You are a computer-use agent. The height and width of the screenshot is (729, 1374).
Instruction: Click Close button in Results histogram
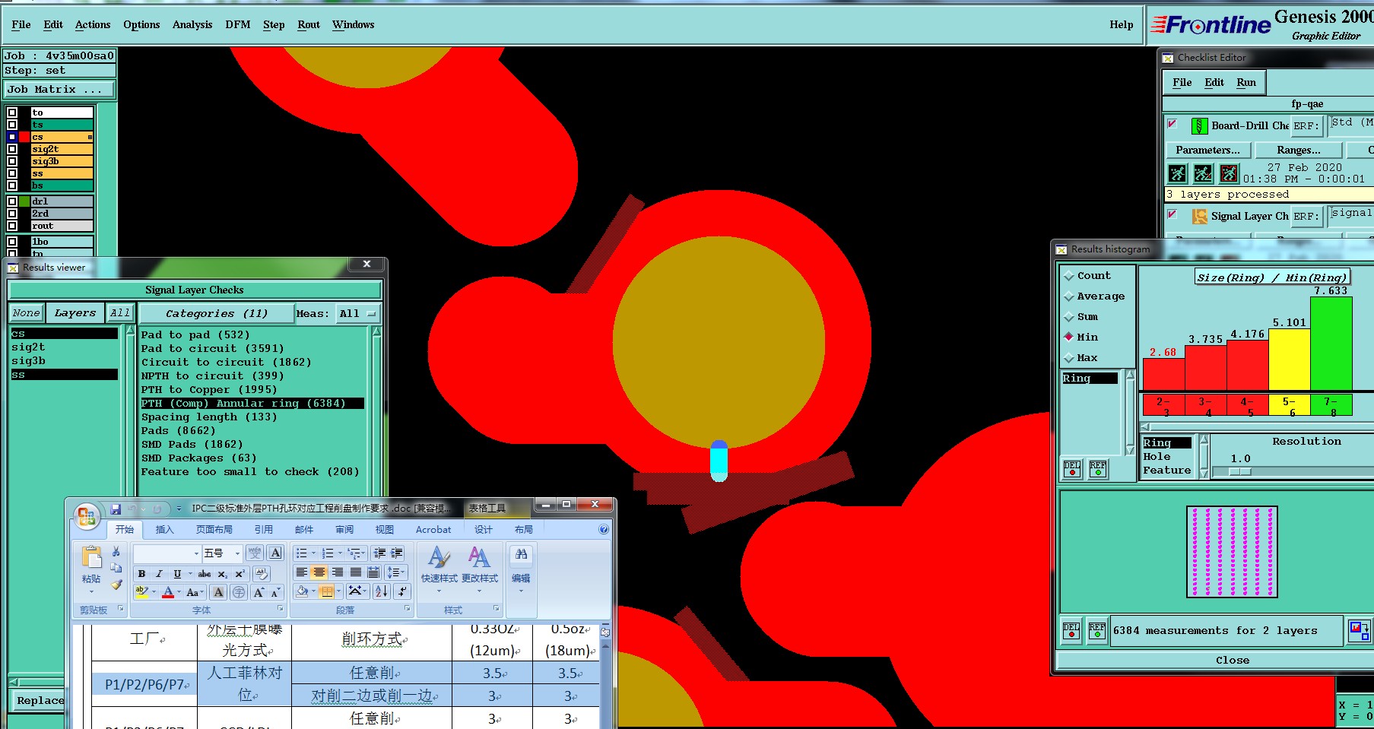click(1232, 660)
